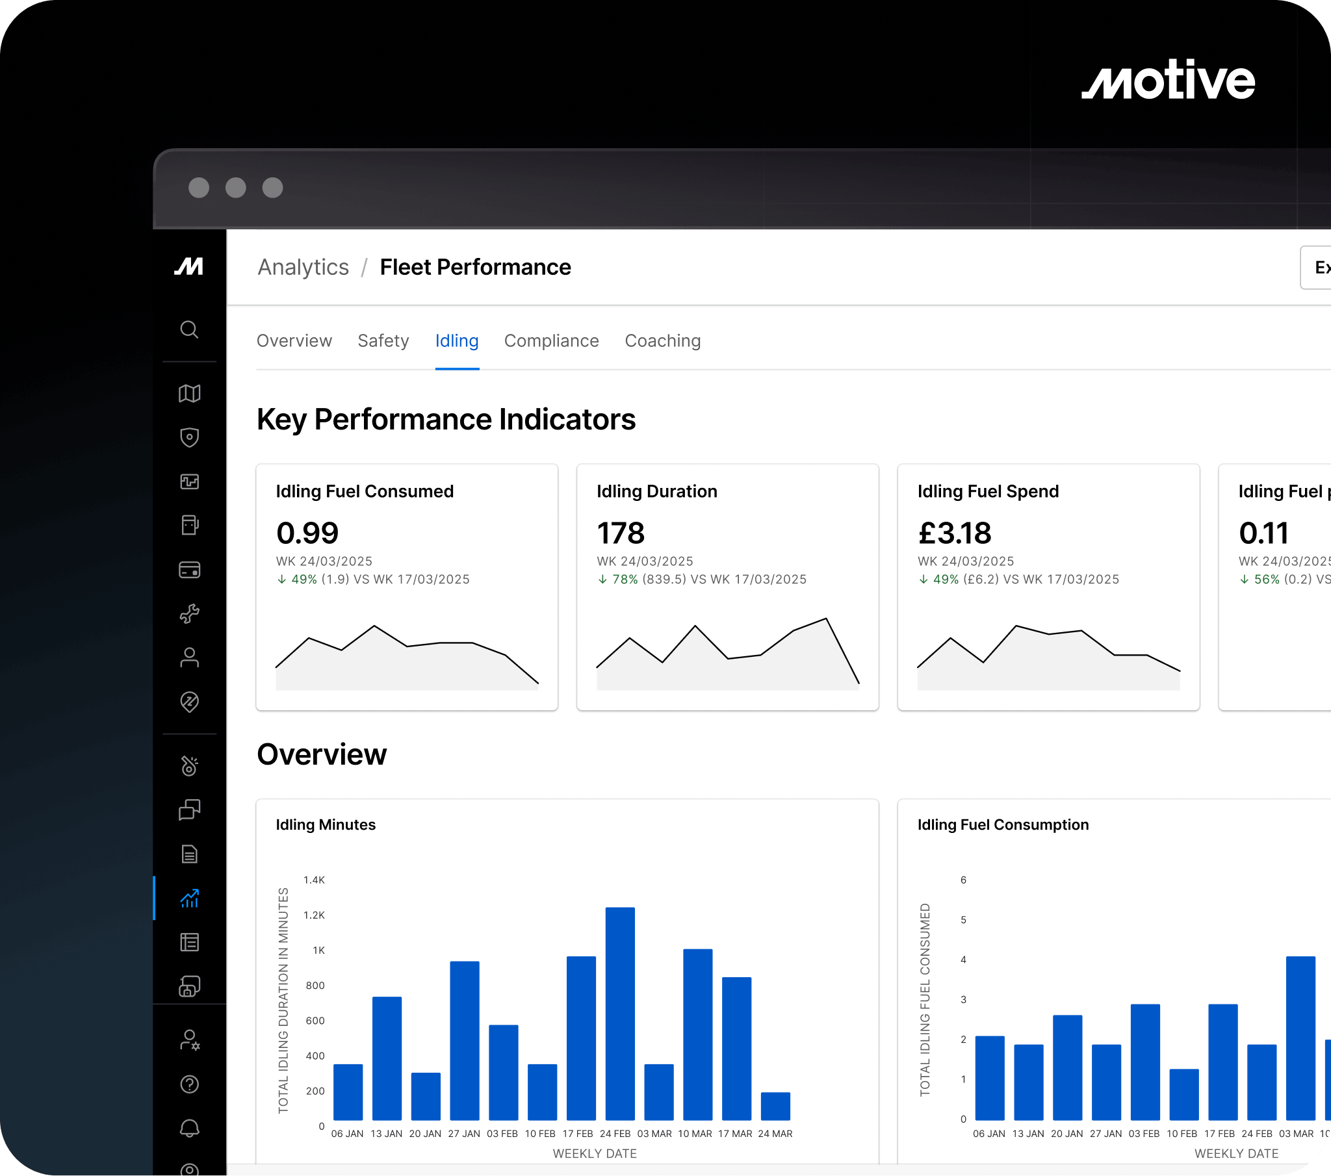1331x1176 pixels.
Task: Select the Safety shield icon
Action: pyautogui.click(x=190, y=437)
